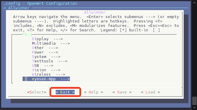Open the Display submenu
The height and width of the screenshot is (110, 197).
point(47,39)
